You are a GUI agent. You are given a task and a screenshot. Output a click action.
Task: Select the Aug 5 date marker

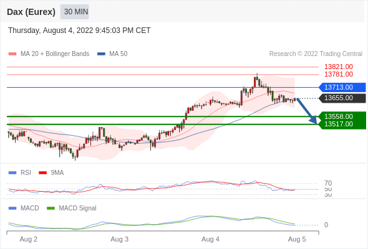click(x=297, y=239)
